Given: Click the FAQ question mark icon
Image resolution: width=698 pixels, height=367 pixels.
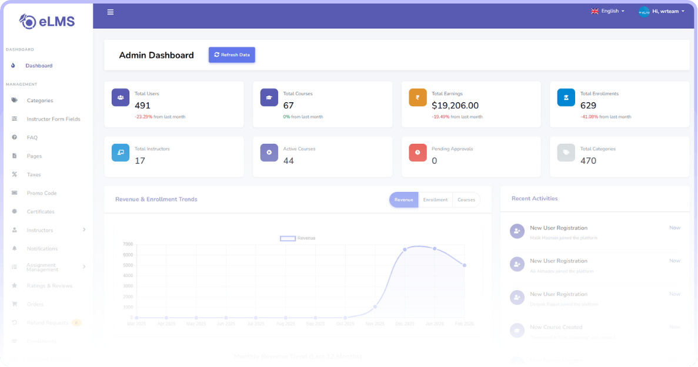Looking at the screenshot, I should point(14,137).
